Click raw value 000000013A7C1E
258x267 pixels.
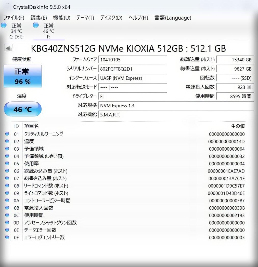227,178
